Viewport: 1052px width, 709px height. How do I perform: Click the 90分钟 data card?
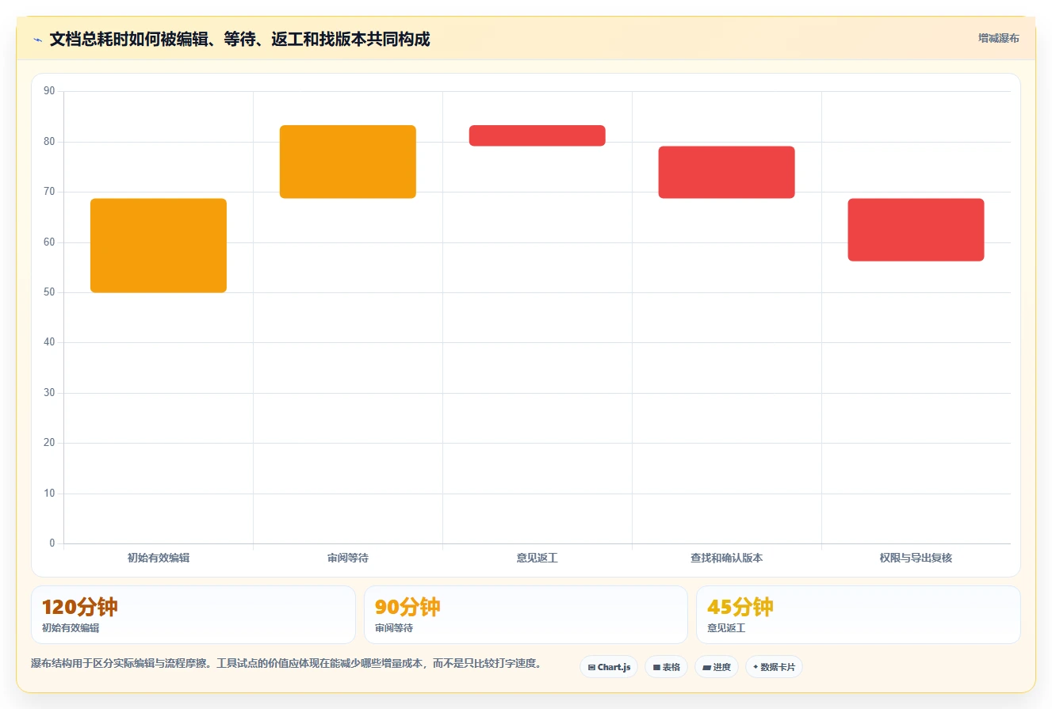[526, 615]
